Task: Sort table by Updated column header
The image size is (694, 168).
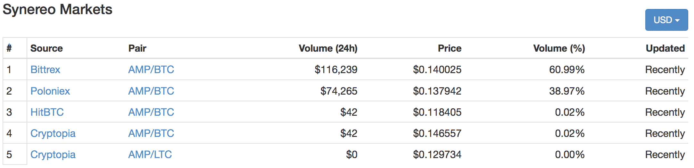Action: pos(665,48)
